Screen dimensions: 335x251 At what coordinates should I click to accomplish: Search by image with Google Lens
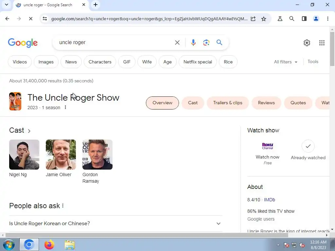coord(206,42)
